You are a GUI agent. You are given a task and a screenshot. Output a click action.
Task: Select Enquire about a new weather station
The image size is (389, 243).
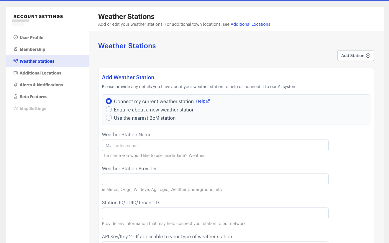tap(109, 110)
